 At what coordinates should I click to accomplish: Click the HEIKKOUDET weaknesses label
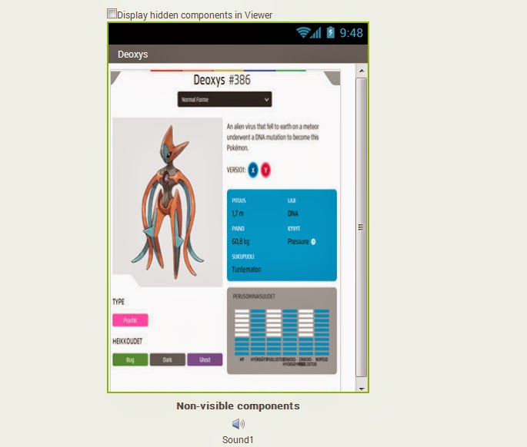(128, 341)
